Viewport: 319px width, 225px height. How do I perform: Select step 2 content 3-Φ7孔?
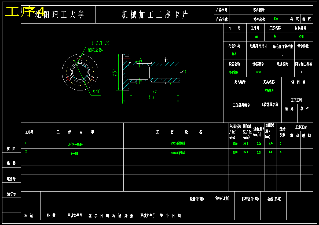coord(75,154)
